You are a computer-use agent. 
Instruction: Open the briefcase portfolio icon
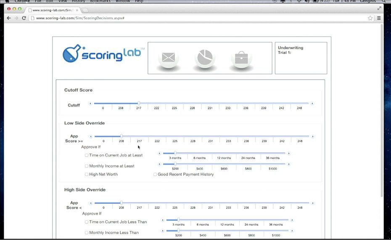(241, 58)
